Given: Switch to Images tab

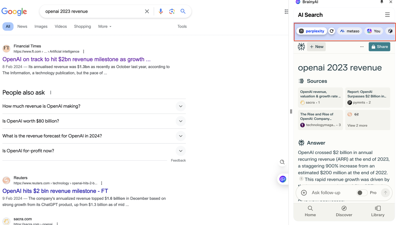Looking at the screenshot, I should point(41,26).
